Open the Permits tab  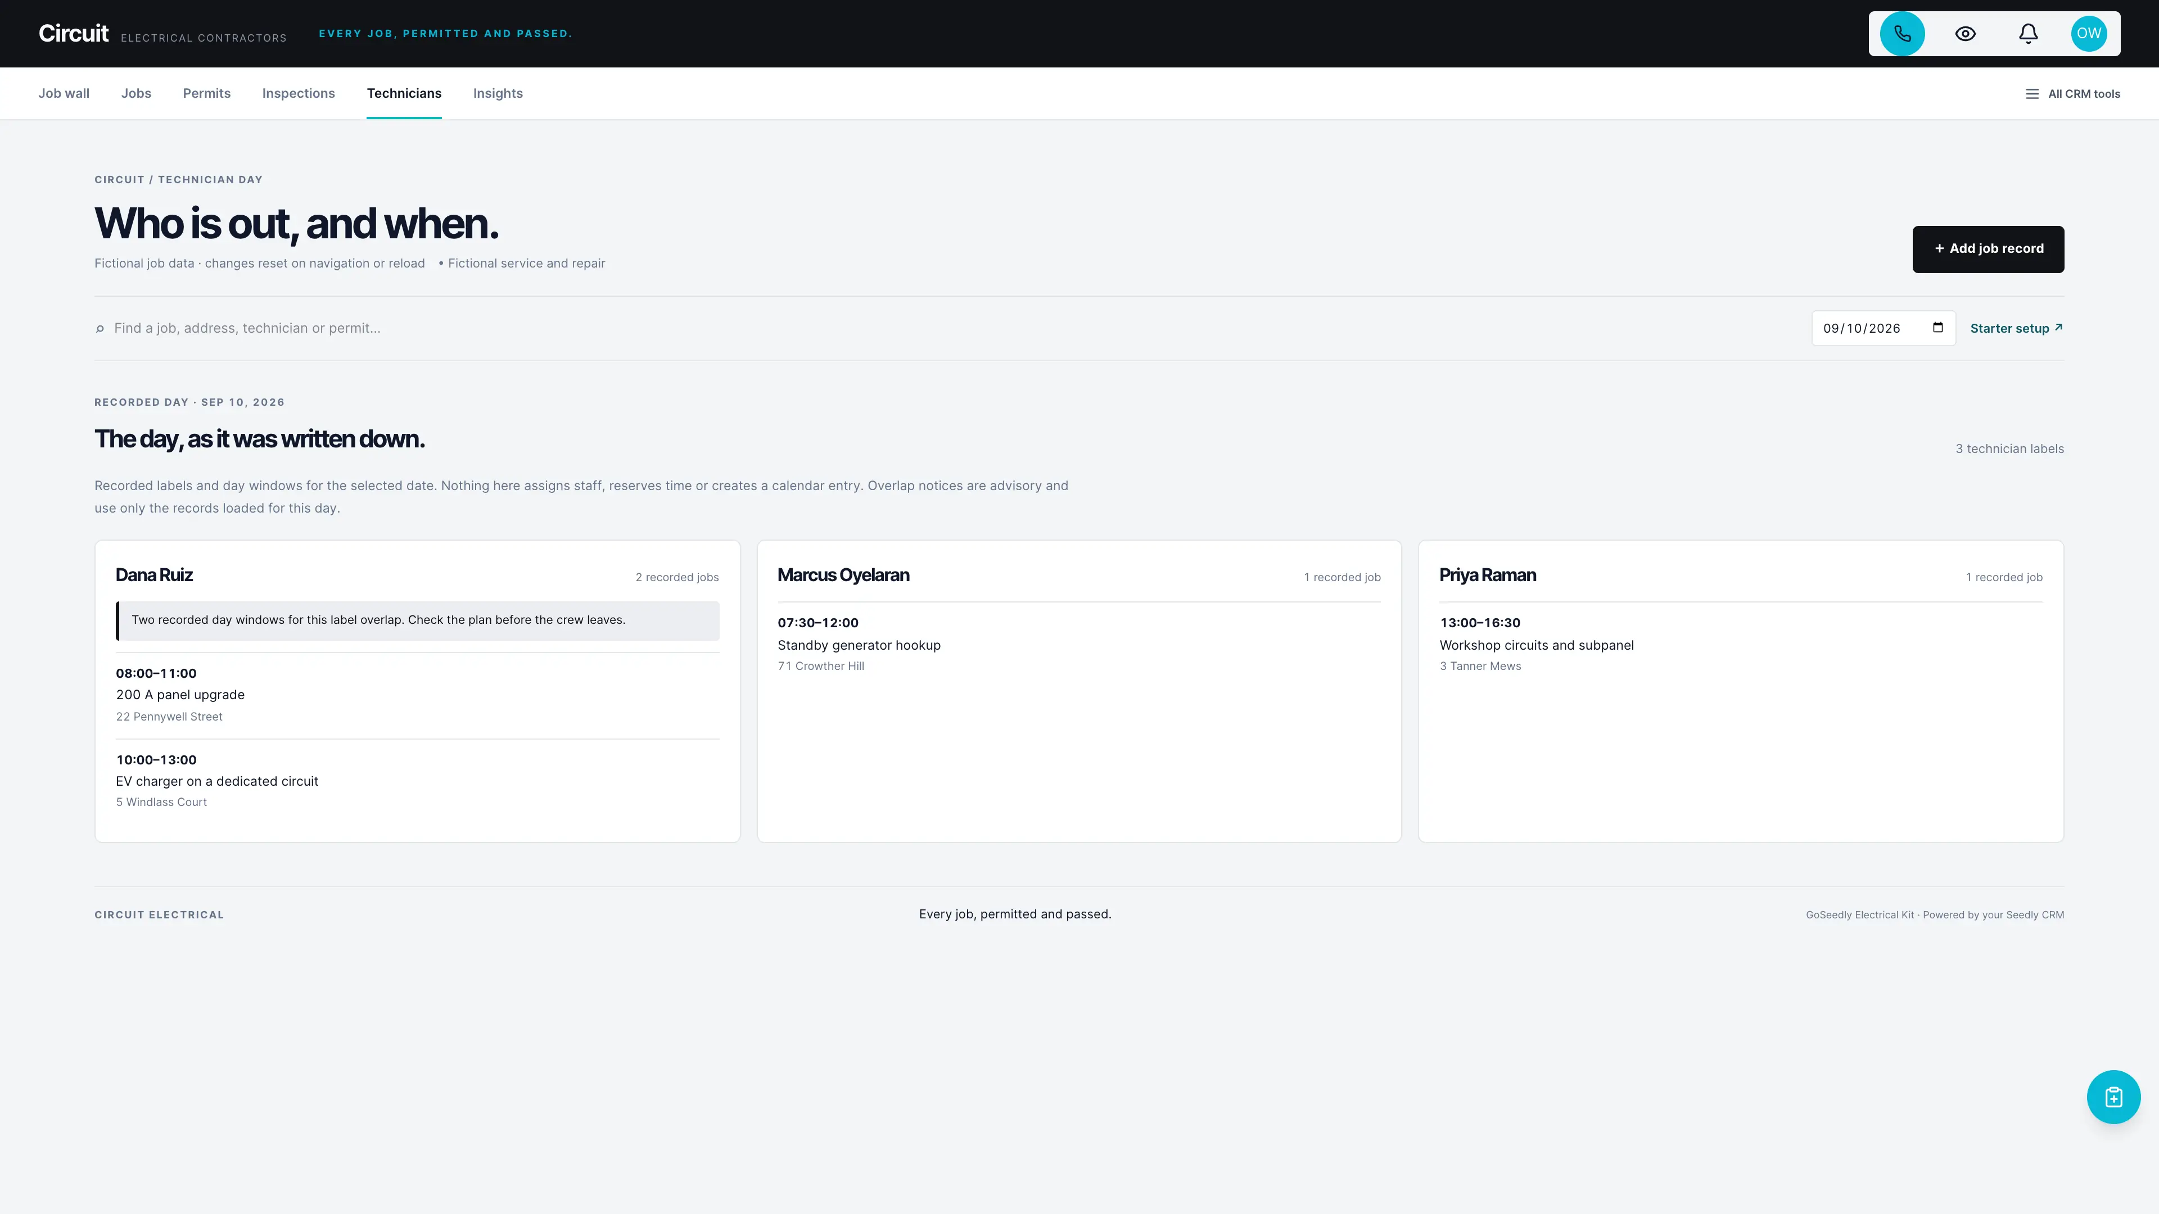206,93
